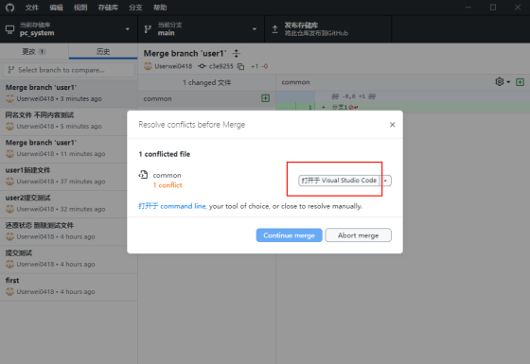Open the 编辑 menu

click(x=56, y=8)
